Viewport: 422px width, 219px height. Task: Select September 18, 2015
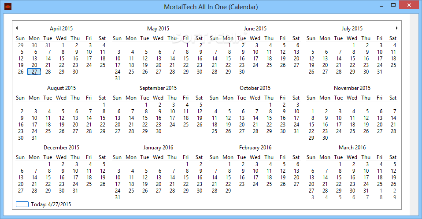pos(186,118)
